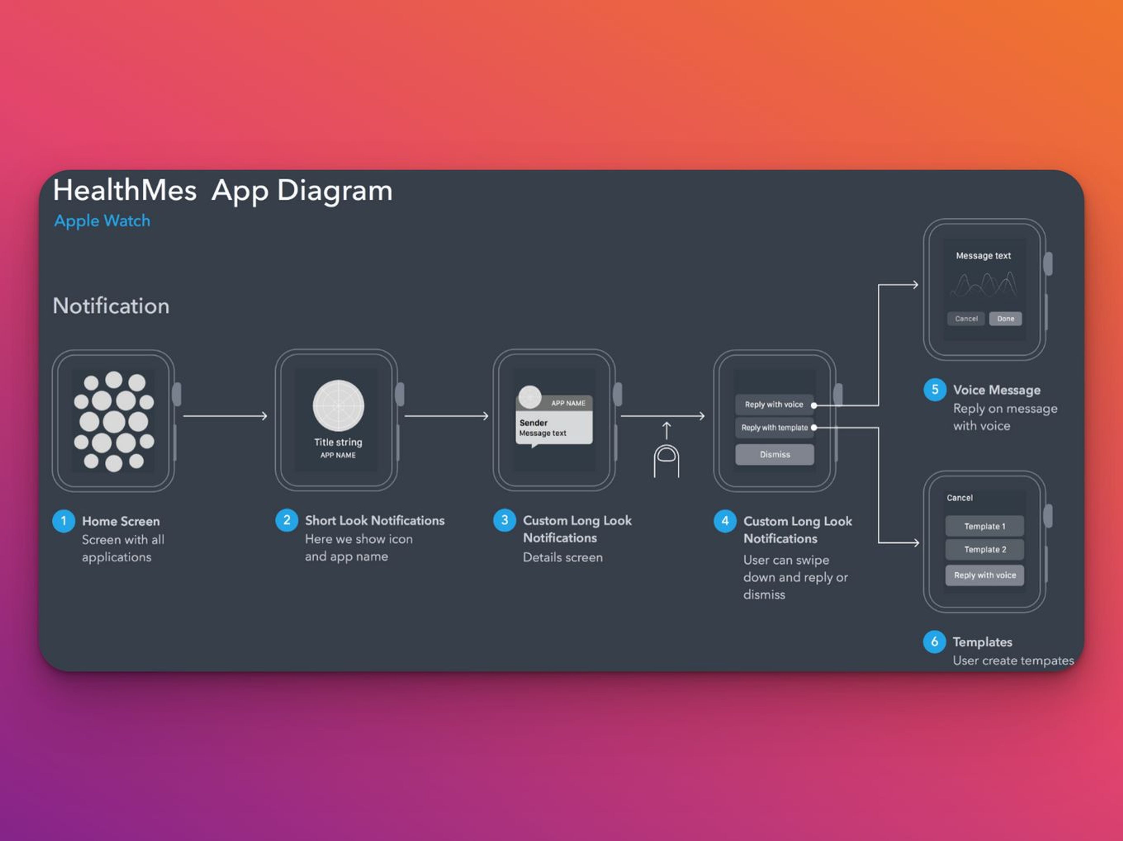Click the round radar app icon
1123x841 pixels.
pos(338,405)
